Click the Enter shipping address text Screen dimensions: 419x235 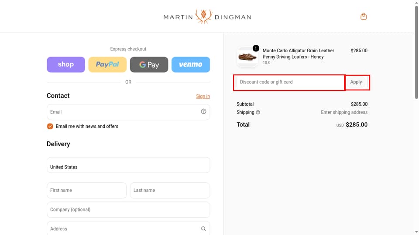344,112
